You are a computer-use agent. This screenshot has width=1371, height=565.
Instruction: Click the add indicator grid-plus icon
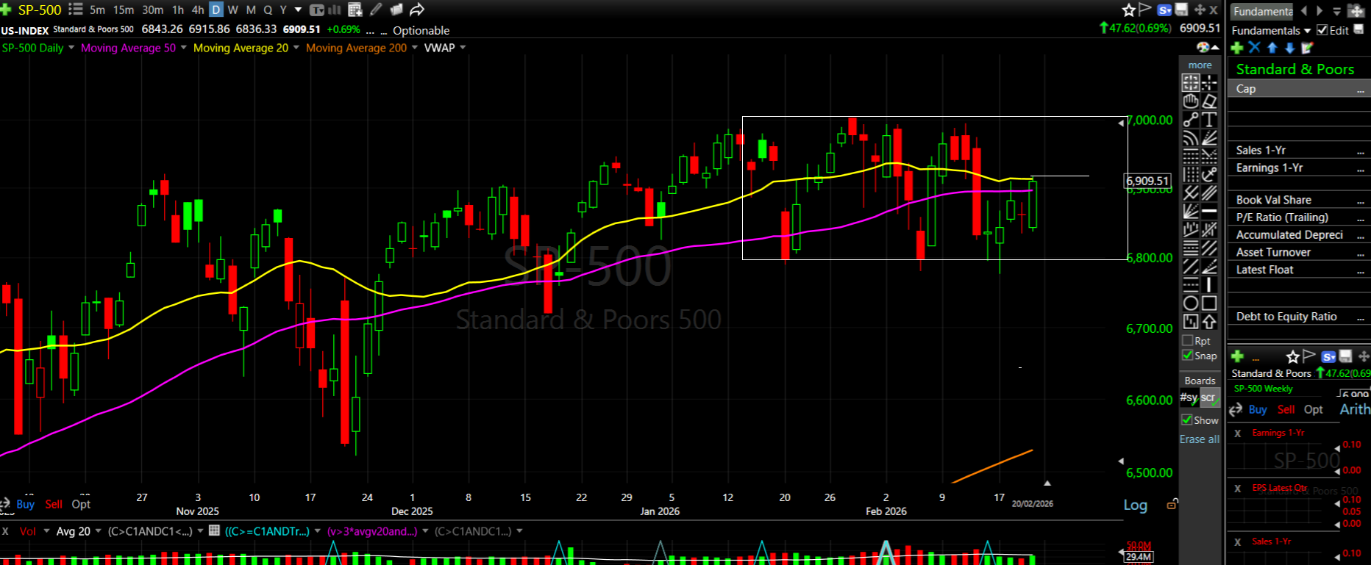tap(355, 10)
